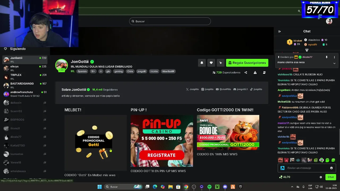Click the gaming tag
This screenshot has height=191, width=340.
click(x=118, y=71)
